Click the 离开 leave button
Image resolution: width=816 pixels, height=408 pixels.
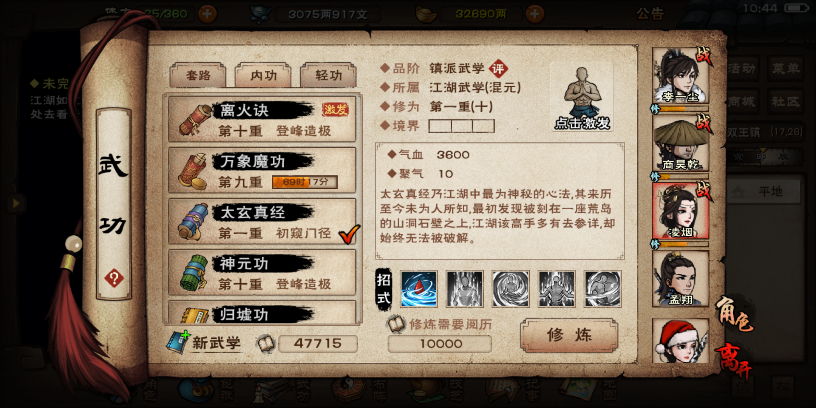734,361
